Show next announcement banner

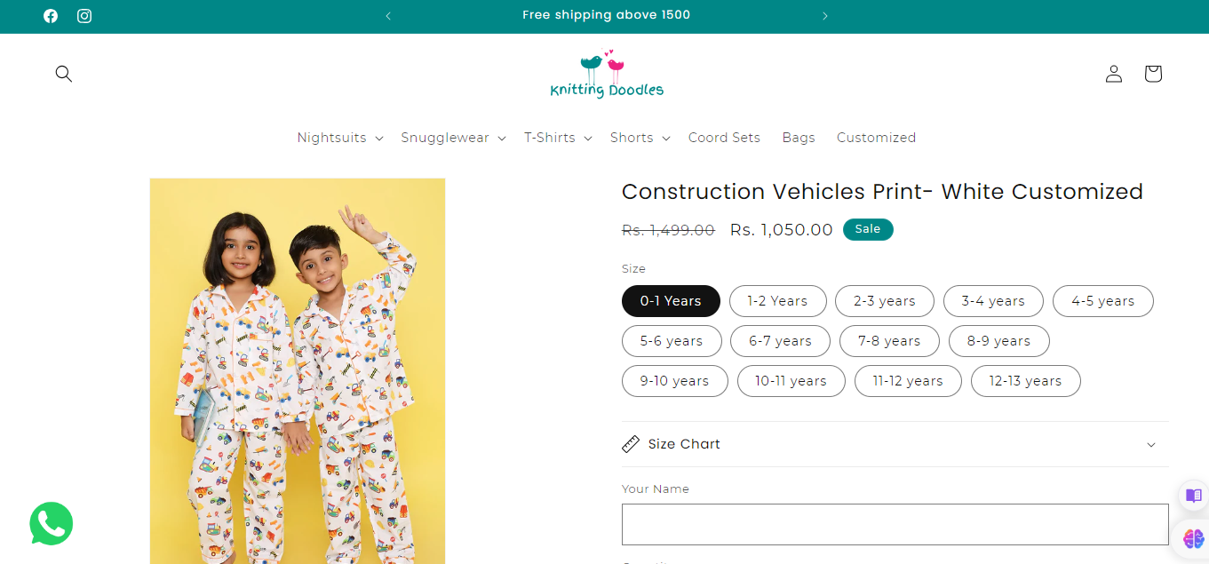[x=825, y=16]
